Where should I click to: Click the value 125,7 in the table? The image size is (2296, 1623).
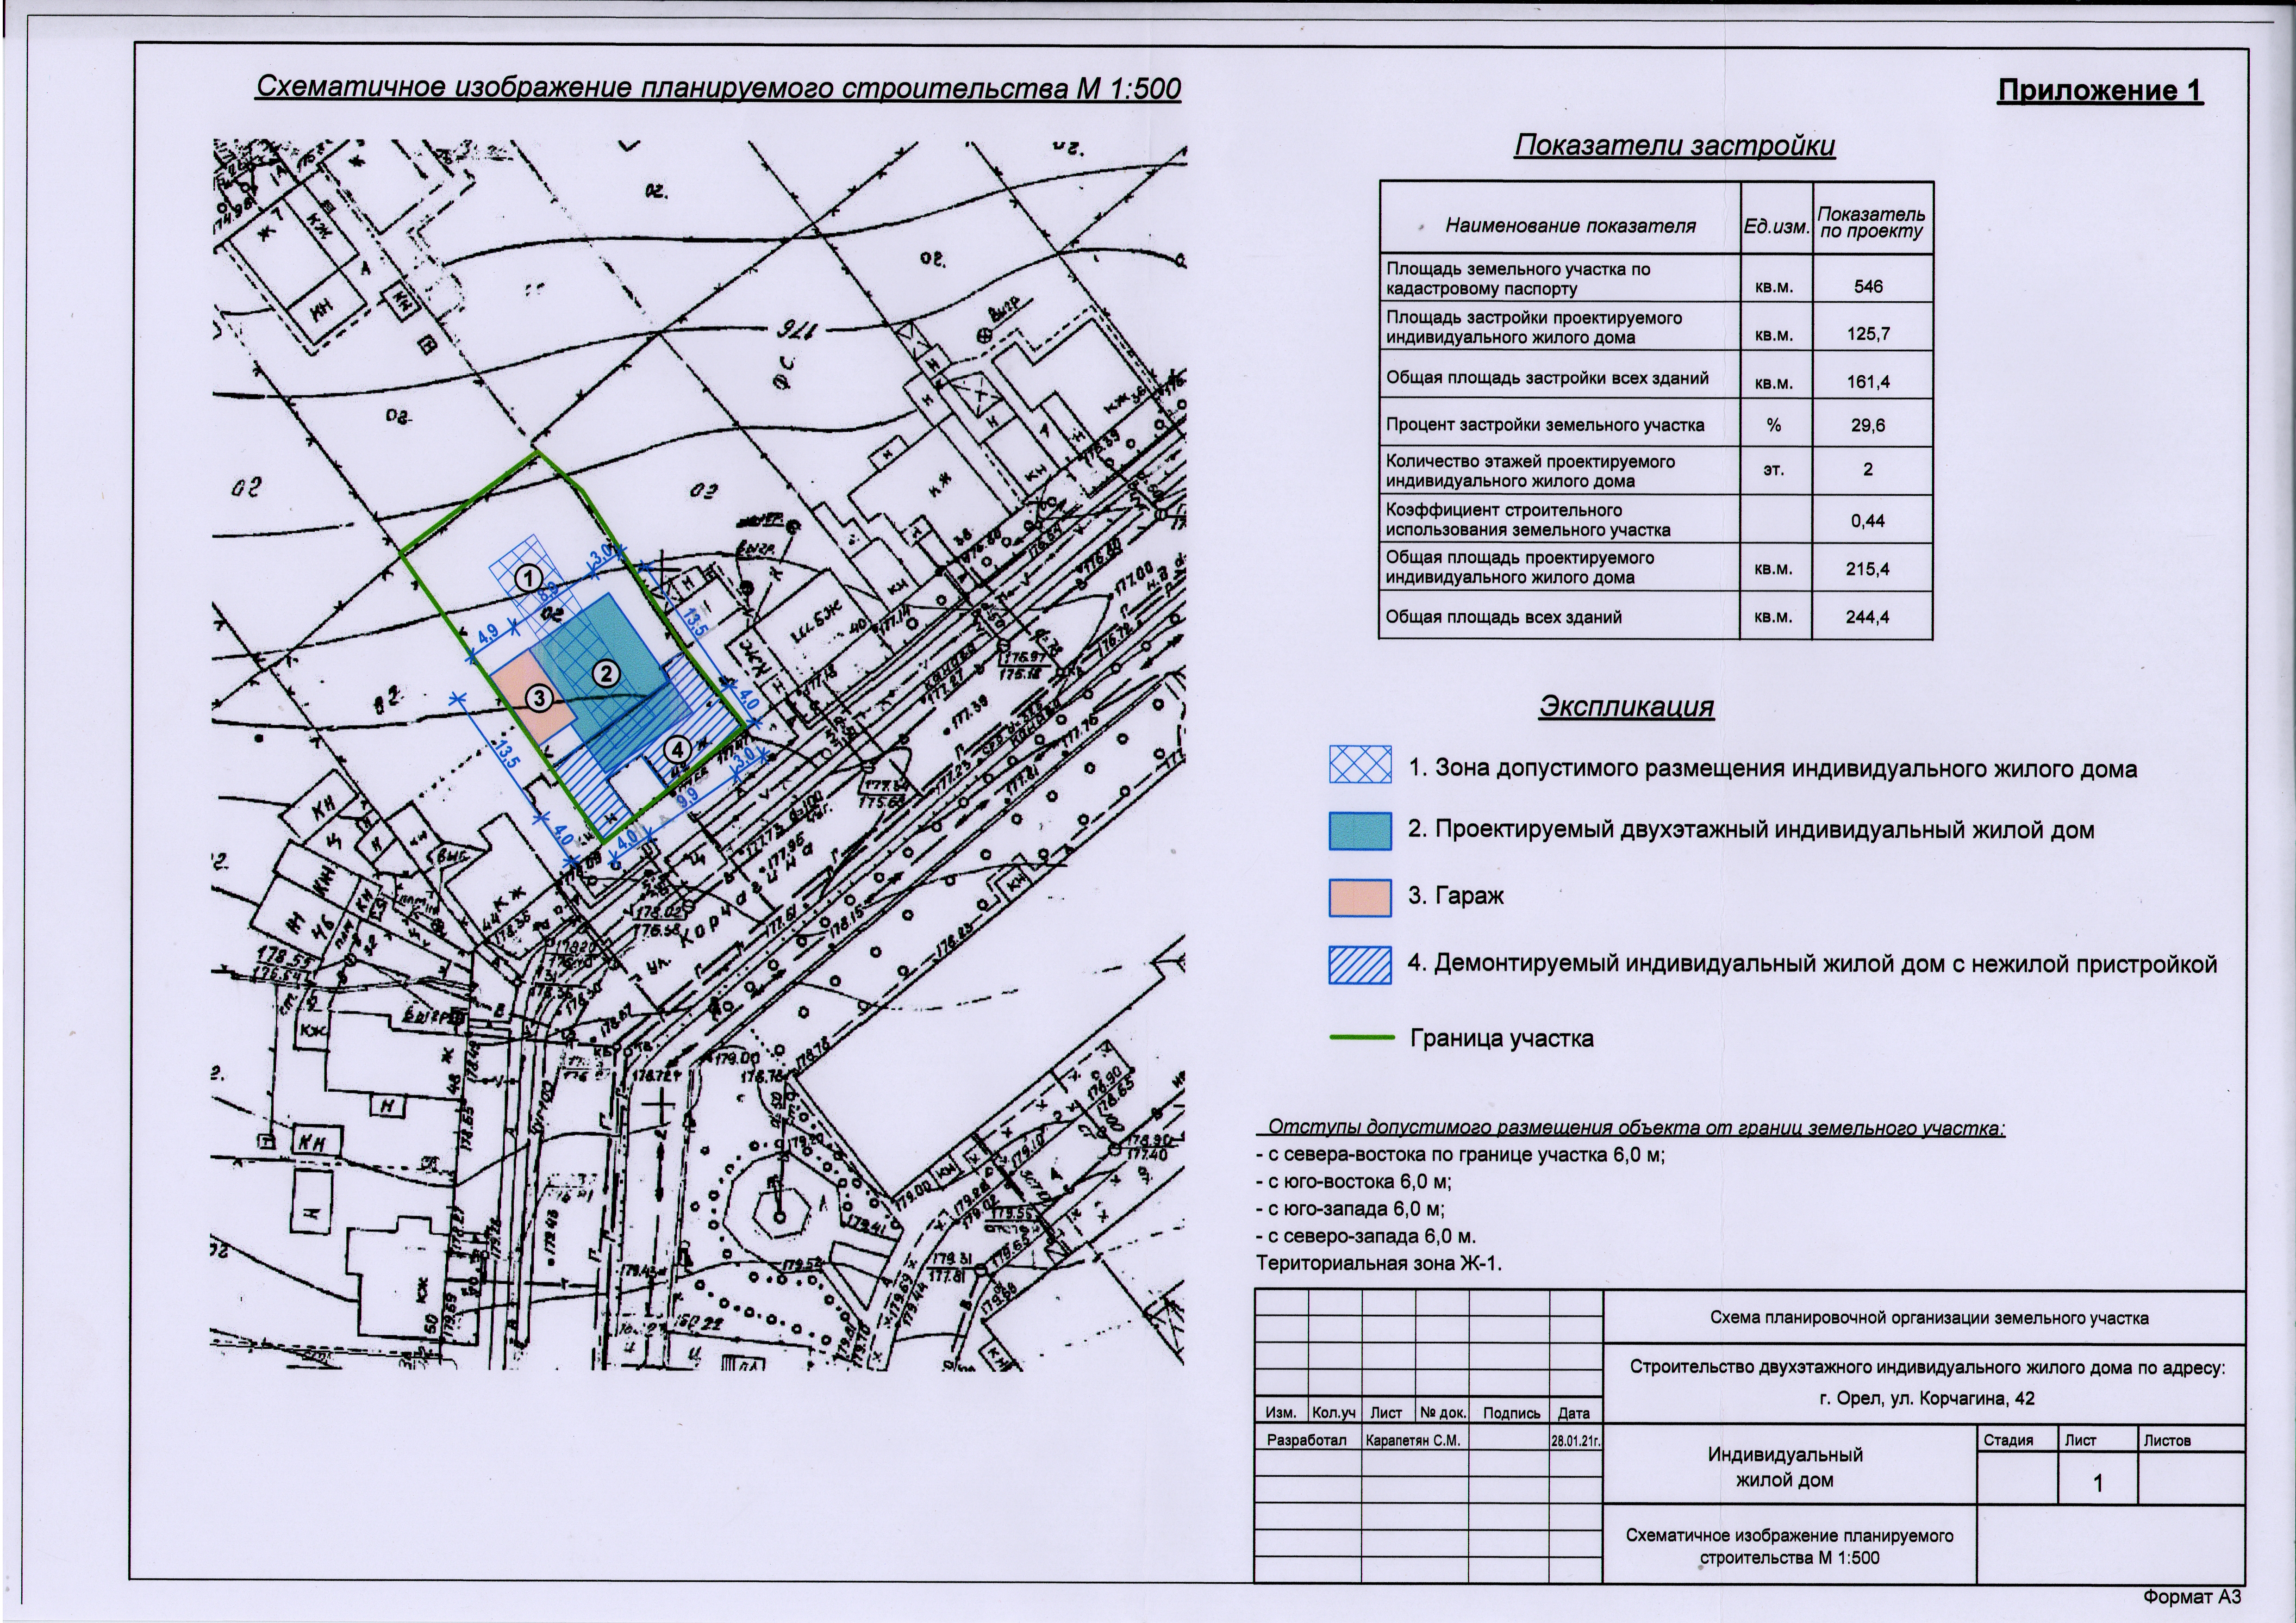[x=1868, y=334]
